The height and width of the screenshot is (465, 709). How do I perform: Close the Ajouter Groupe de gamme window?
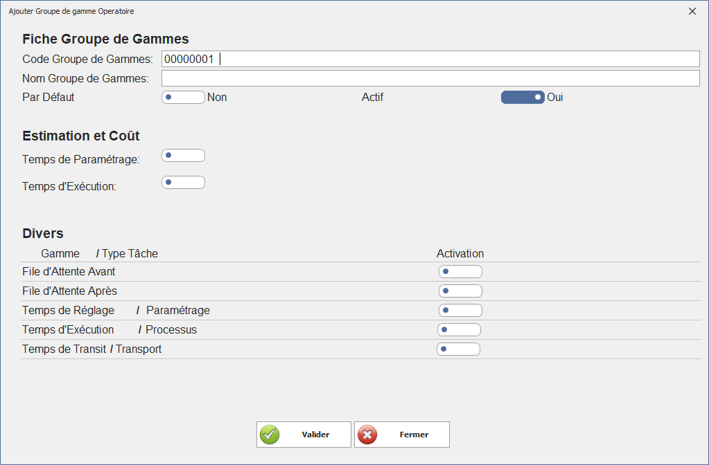pyautogui.click(x=692, y=11)
